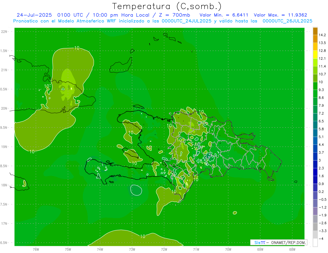The image size is (328, 253).
Task: Click the '22N' latitude label
Action: click(4, 32)
